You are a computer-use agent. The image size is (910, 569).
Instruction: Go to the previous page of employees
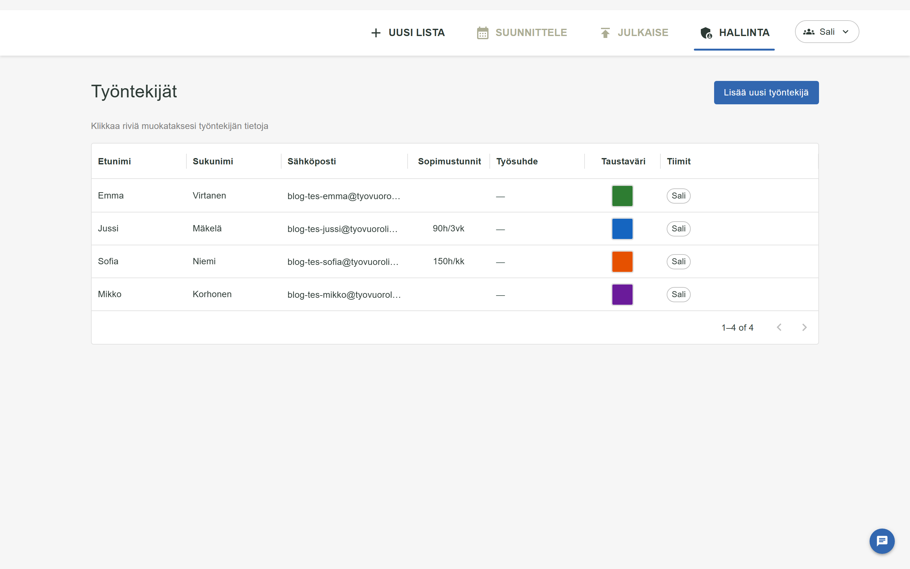click(x=779, y=327)
